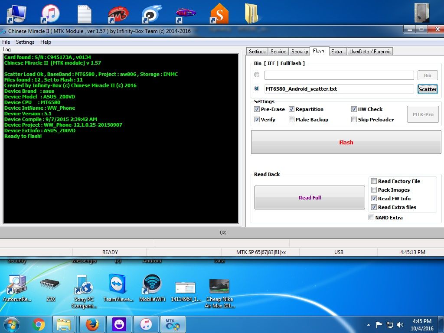Select the Bin file radio button
The image size is (444, 333).
pyautogui.click(x=257, y=75)
